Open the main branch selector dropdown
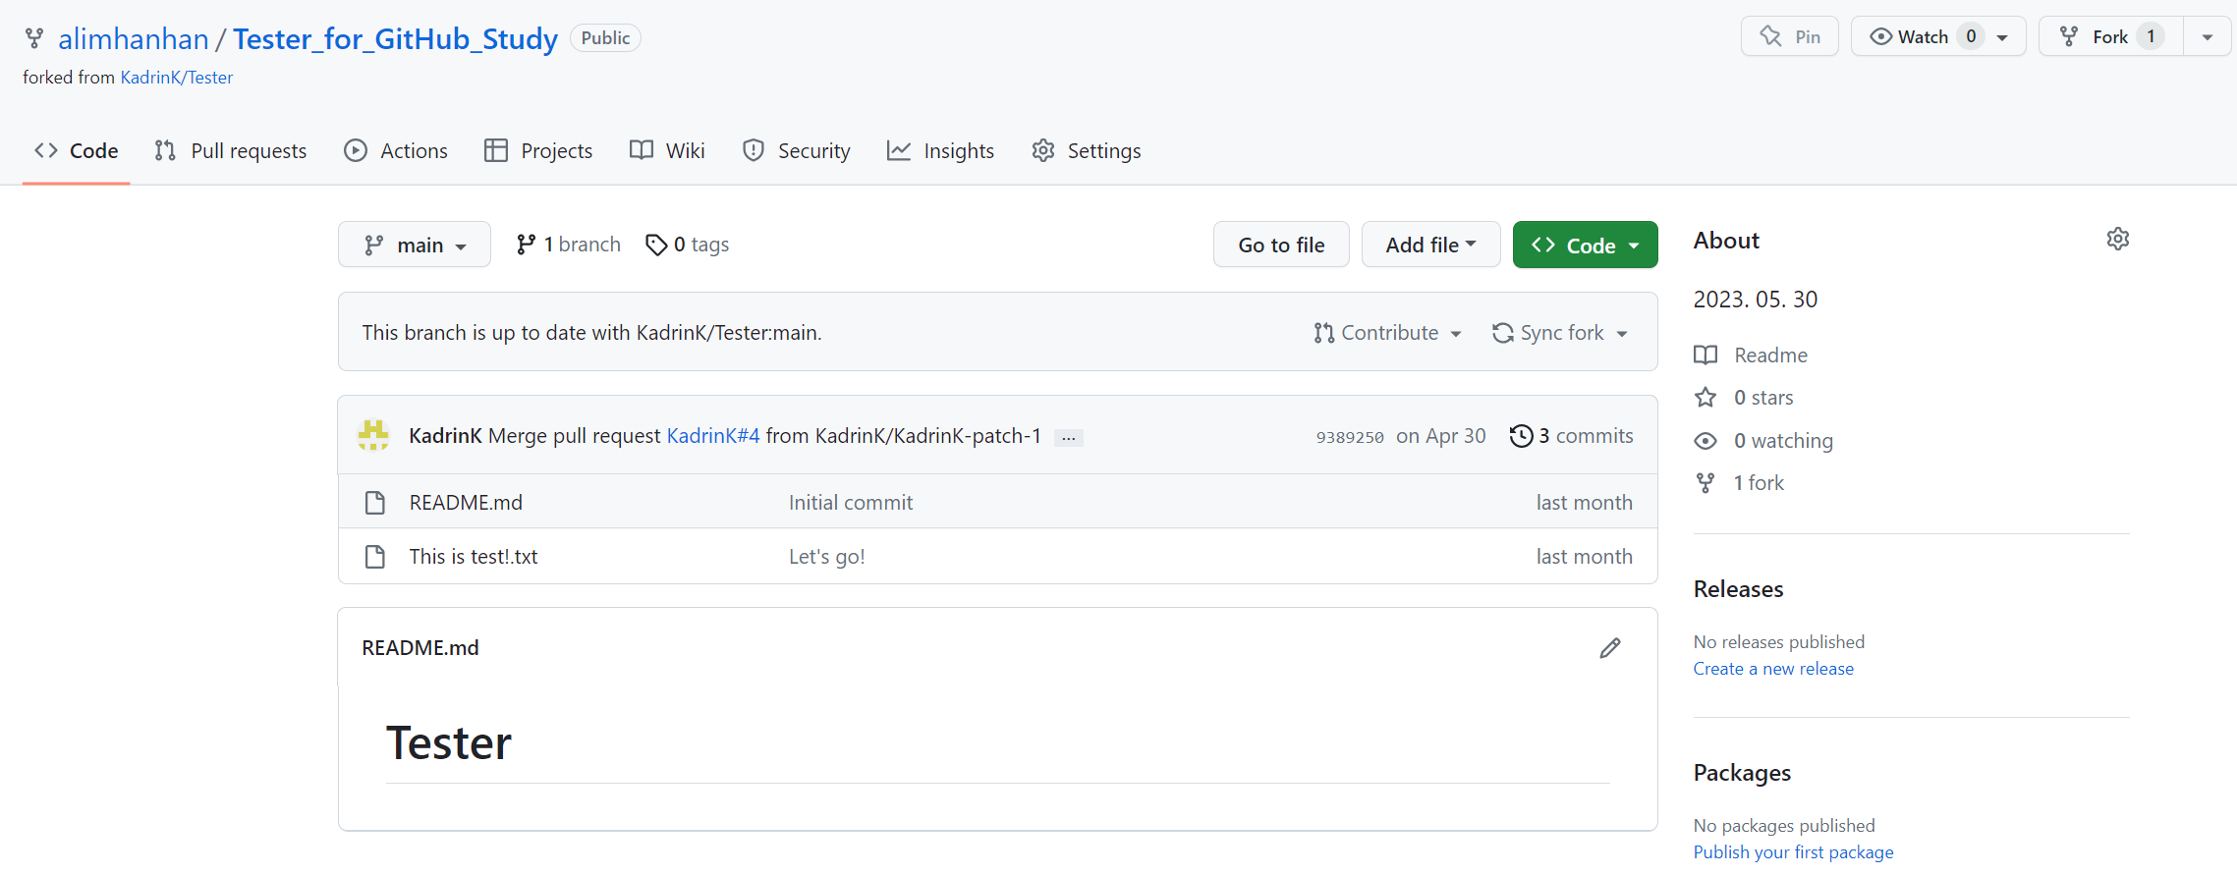 point(415,245)
